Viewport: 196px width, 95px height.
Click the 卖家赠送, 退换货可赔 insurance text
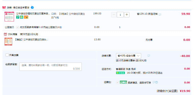[139, 83]
